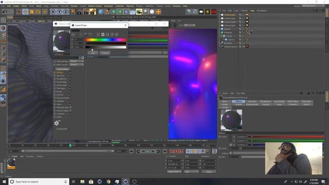The image size is (329, 185).
Task: Click the green Play button in timeline controls
Action: [148, 151]
